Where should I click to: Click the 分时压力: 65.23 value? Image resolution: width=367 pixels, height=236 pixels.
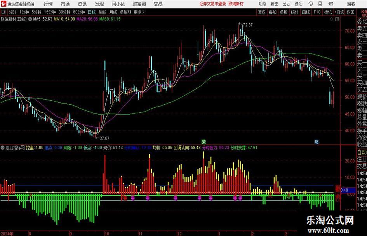pyautogui.click(x=216, y=148)
